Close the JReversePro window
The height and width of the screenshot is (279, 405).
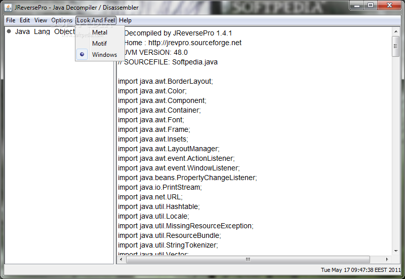(390, 5)
